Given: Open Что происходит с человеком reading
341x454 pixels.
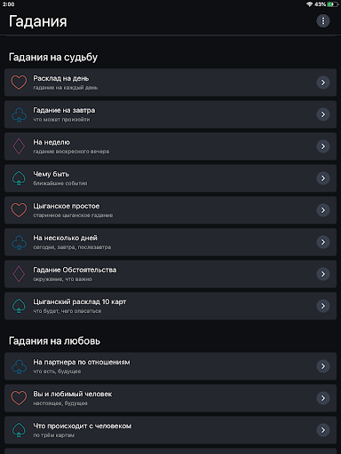Looking at the screenshot, I should 170,430.
